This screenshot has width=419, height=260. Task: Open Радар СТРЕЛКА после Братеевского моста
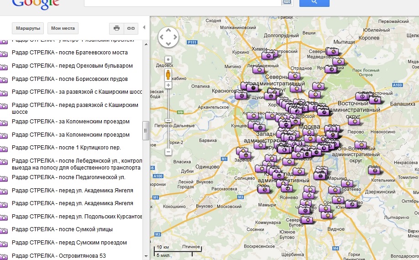[x=70, y=53]
